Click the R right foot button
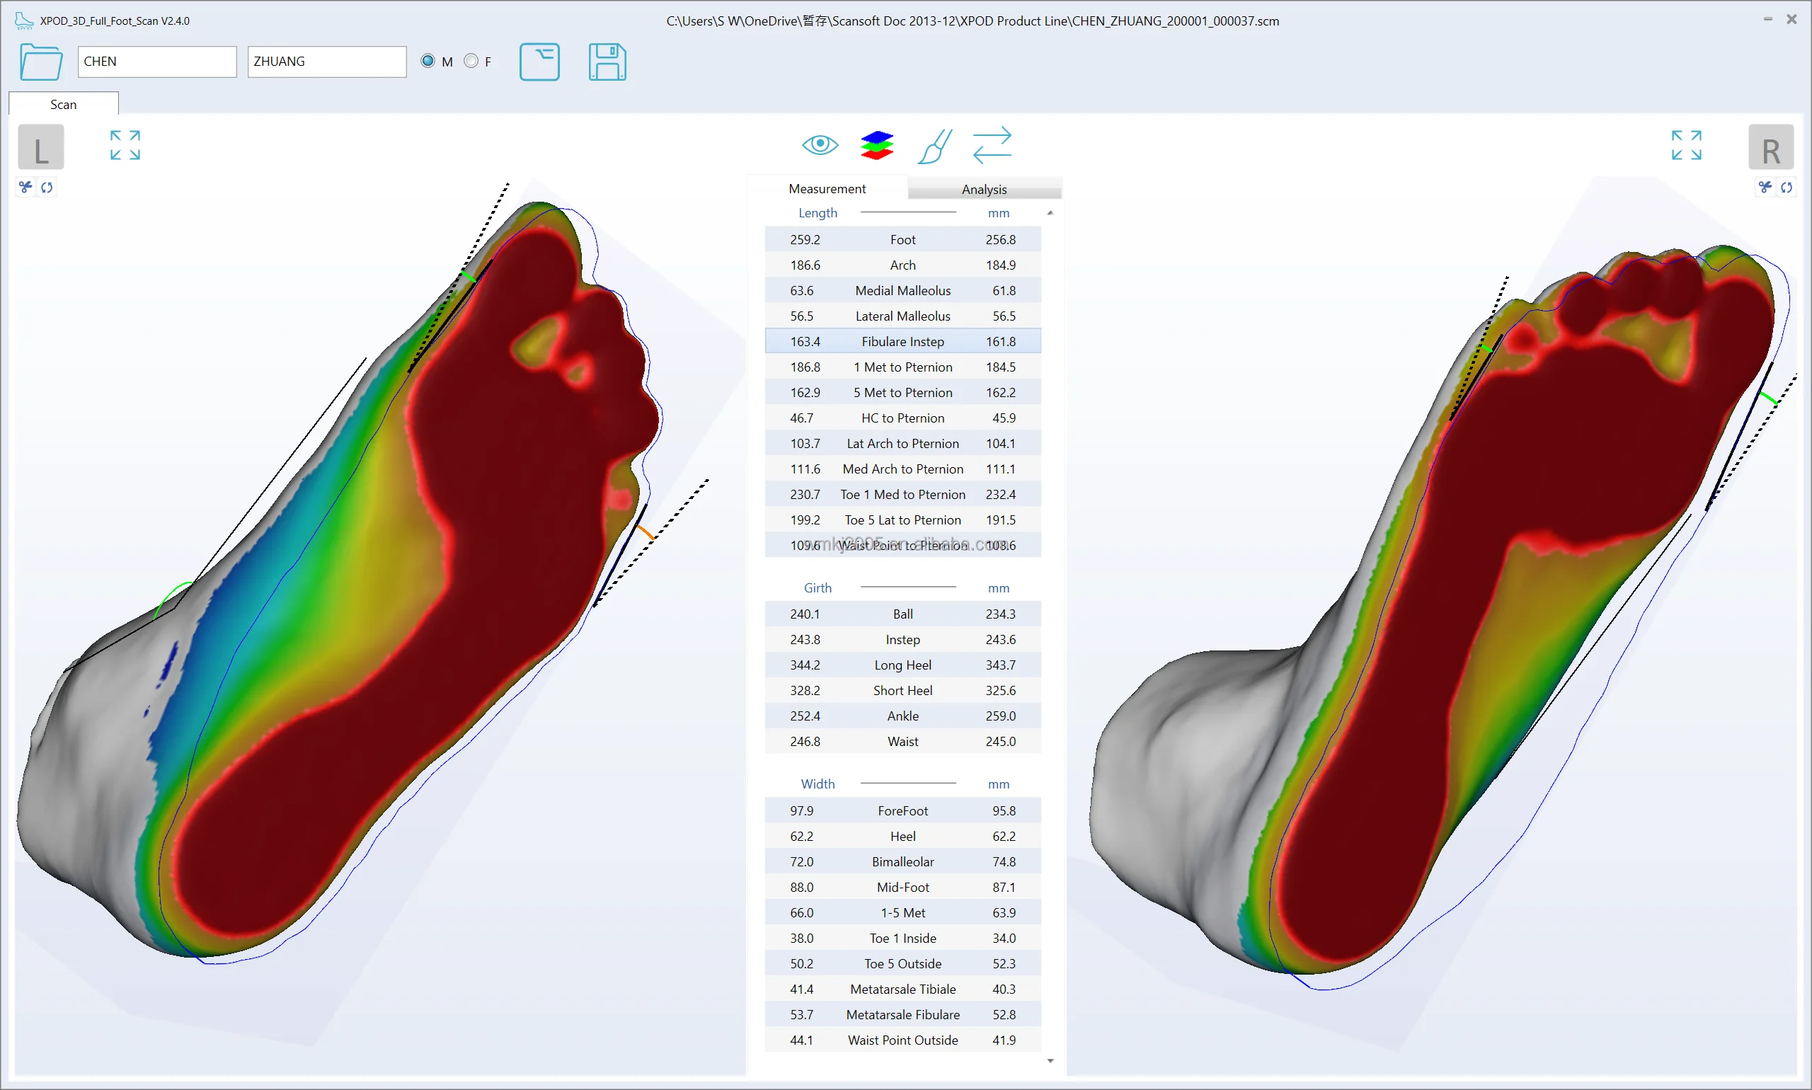The image size is (1812, 1090). pyautogui.click(x=1770, y=148)
